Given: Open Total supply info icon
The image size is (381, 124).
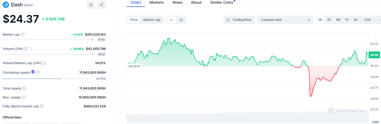Looking at the screenshot, I should click(x=24, y=88).
